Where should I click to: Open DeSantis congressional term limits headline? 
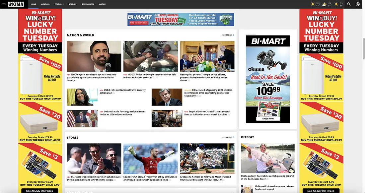point(122,113)
